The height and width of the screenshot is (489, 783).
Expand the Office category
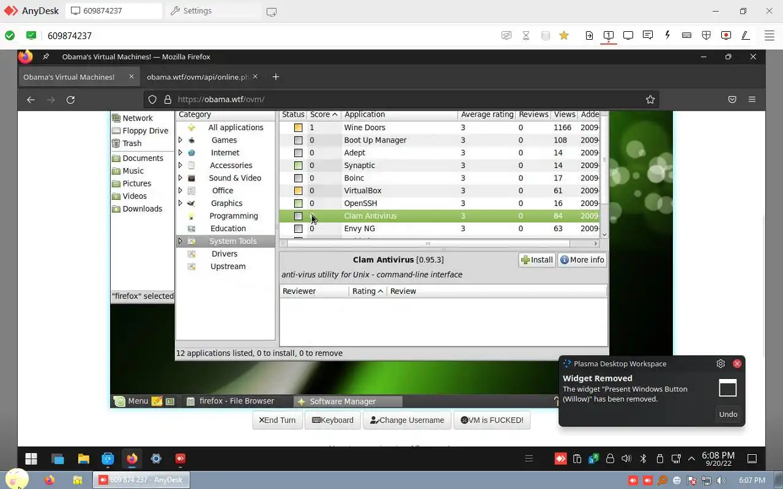tap(180, 191)
